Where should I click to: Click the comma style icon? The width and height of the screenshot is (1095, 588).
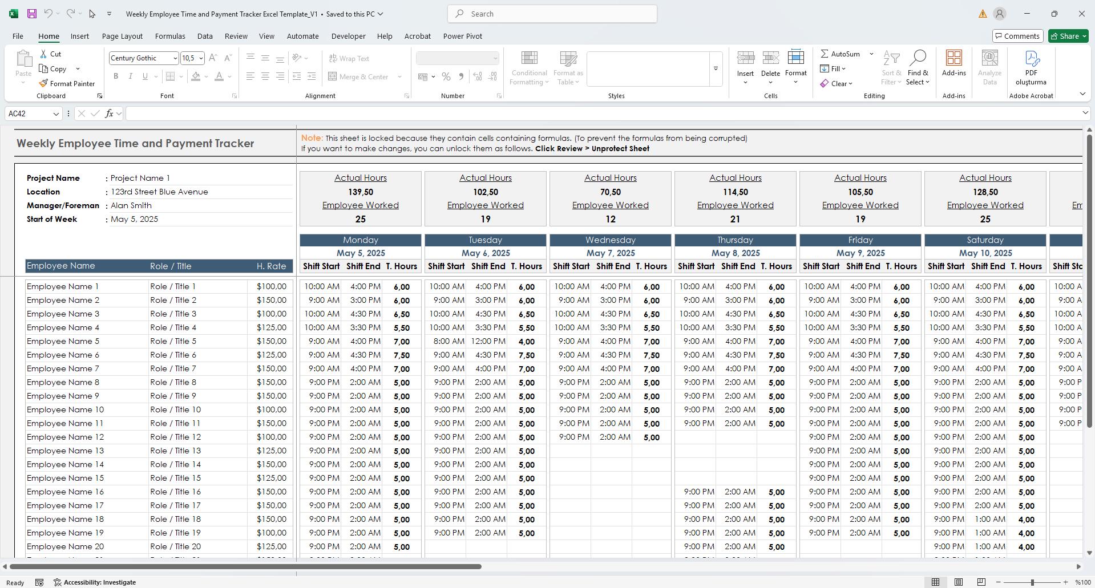pos(461,76)
